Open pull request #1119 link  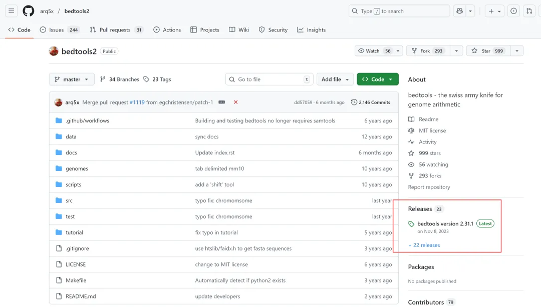point(137,102)
